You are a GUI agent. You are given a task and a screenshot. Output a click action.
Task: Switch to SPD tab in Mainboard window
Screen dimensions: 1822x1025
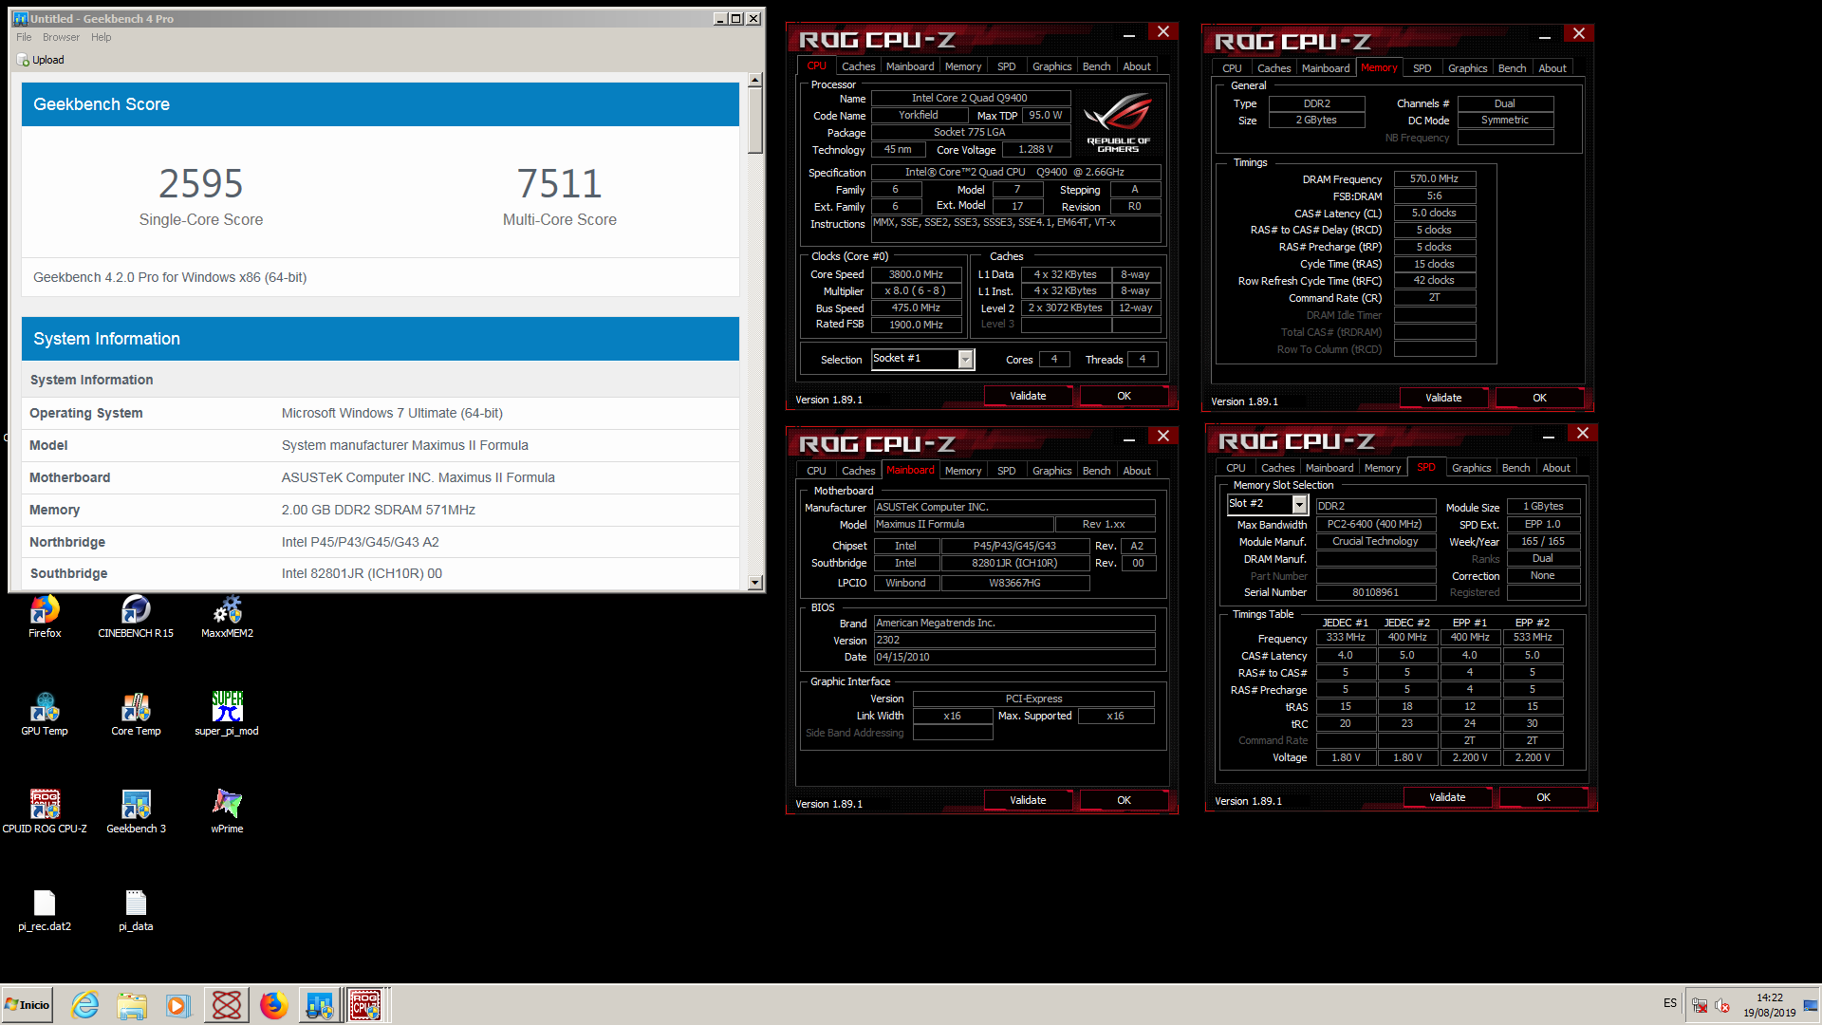[x=1006, y=471]
